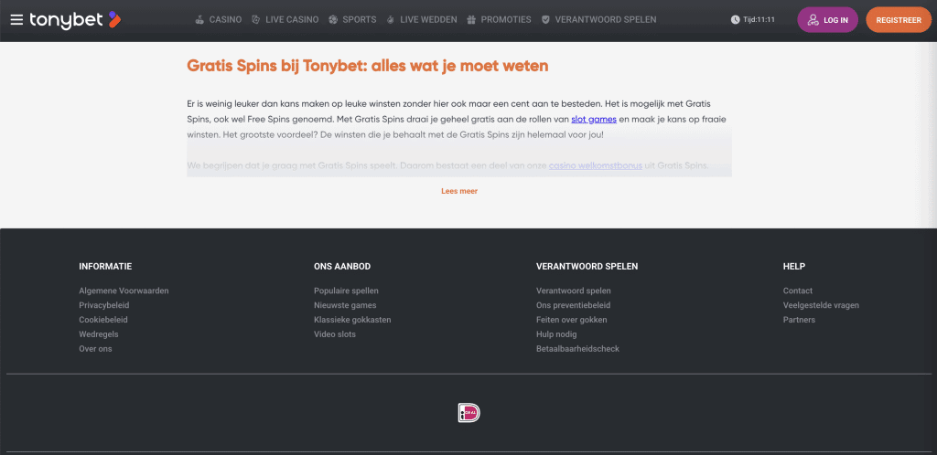Screen dimensions: 937x455
Task: Open the Wedregels link
Action: point(99,334)
